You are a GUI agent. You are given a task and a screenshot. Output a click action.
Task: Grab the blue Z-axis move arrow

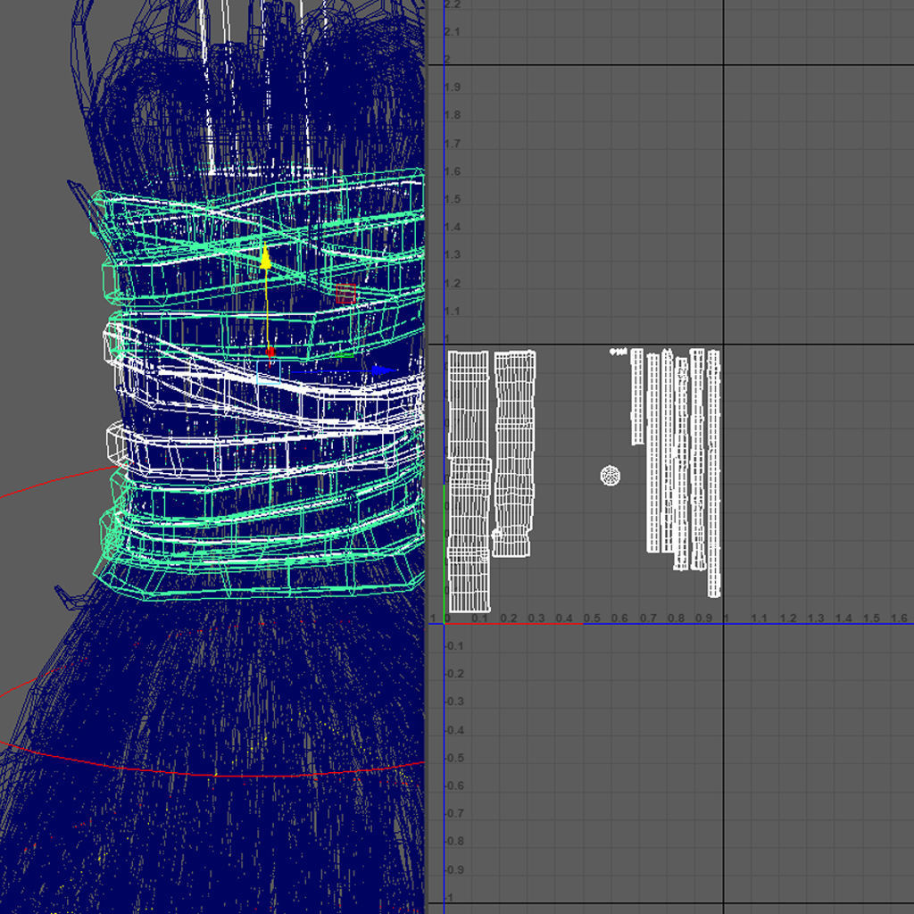click(384, 370)
